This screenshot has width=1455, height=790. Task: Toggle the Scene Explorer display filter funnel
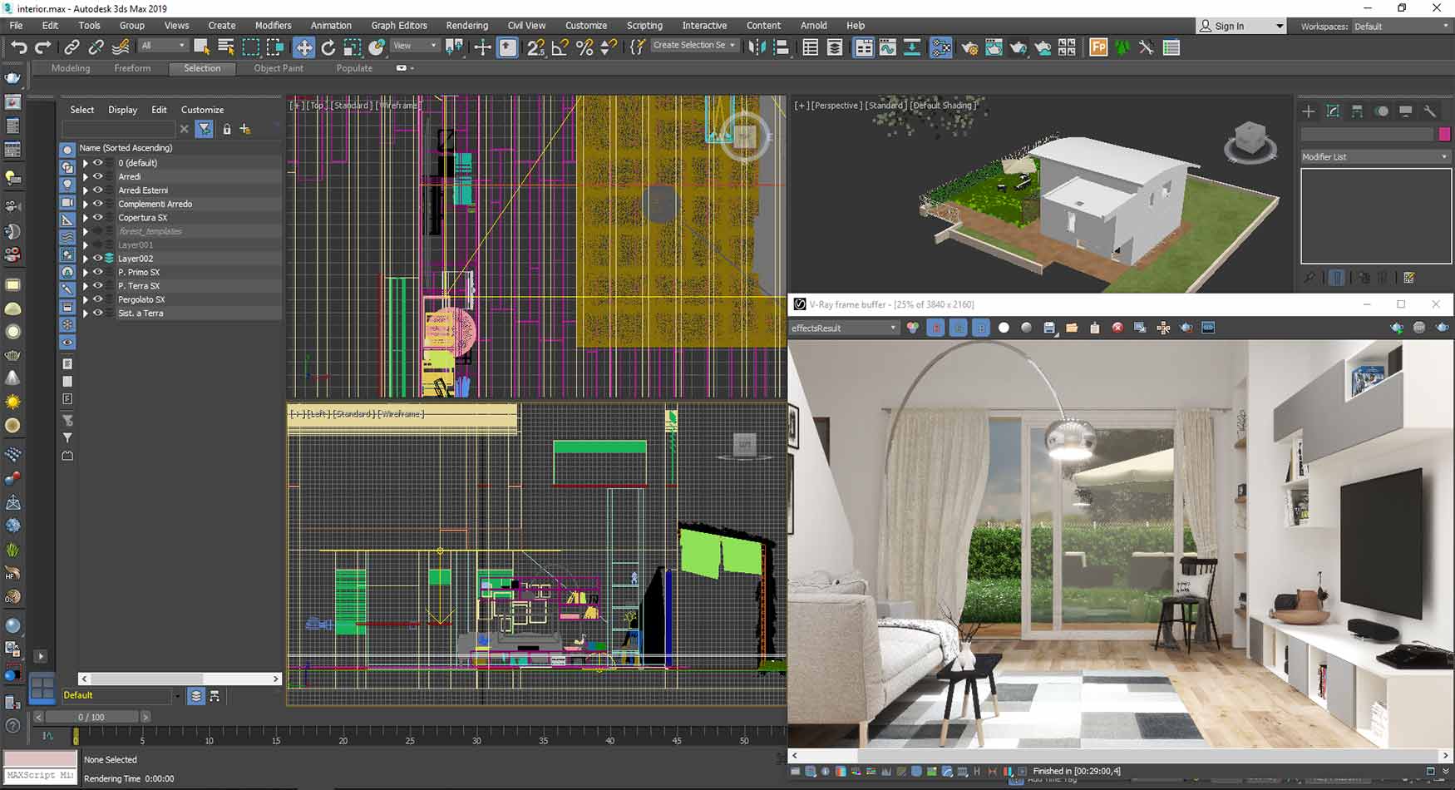(x=205, y=129)
